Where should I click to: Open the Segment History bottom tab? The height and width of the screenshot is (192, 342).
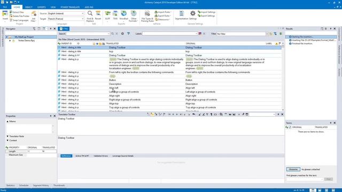[x=41, y=186]
